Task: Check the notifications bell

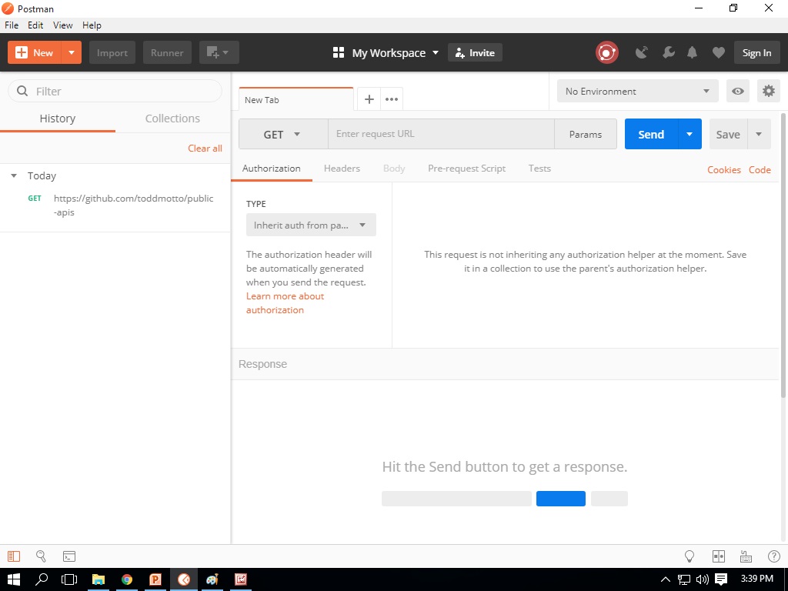Action: (692, 52)
